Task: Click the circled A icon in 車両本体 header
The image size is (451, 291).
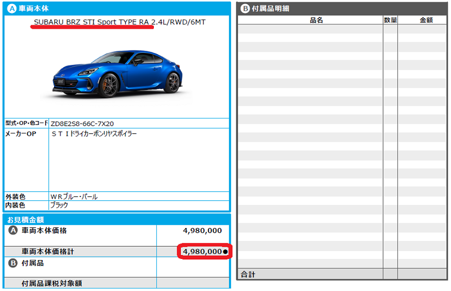Action: [11, 8]
